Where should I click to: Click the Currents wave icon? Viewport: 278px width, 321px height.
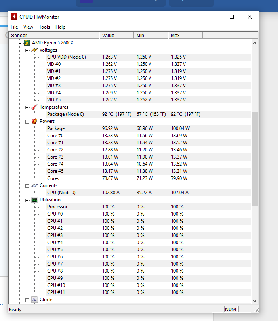tap(34, 185)
